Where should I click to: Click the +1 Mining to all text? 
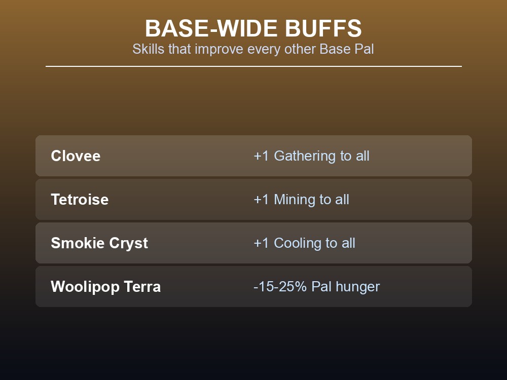pos(301,199)
